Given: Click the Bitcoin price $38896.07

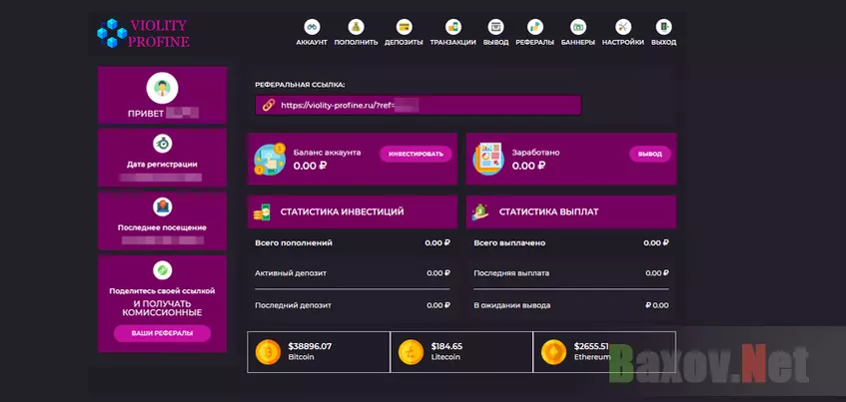Looking at the screenshot, I should coord(310,346).
